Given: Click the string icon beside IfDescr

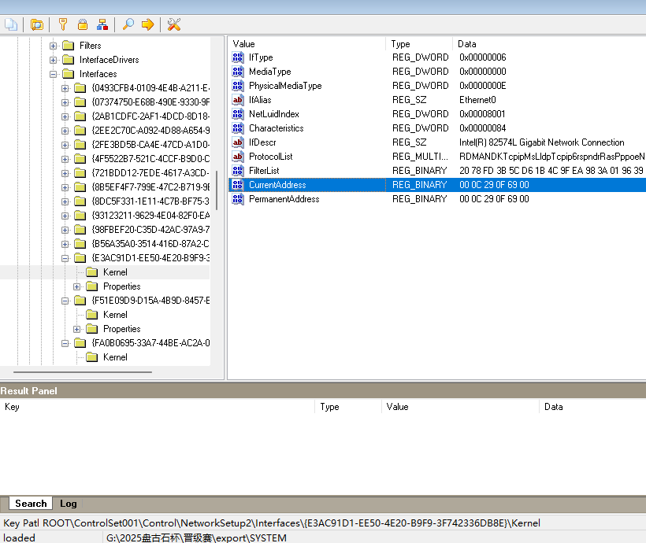Looking at the screenshot, I should [238, 142].
